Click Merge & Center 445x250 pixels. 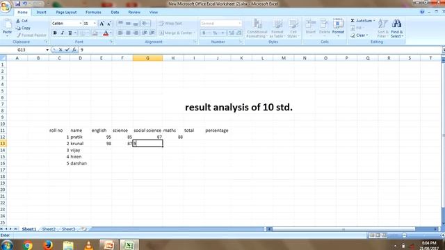(176, 33)
